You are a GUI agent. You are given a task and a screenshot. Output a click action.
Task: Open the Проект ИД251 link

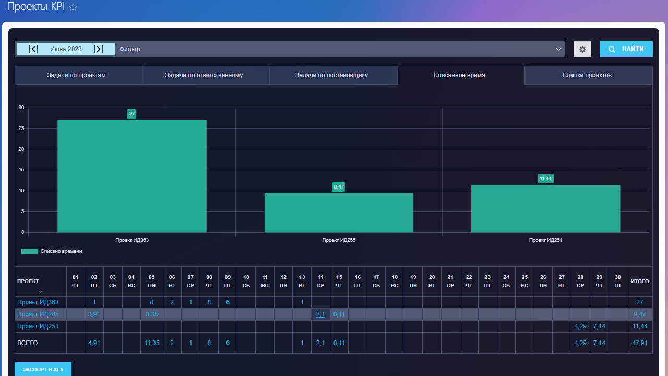point(38,326)
